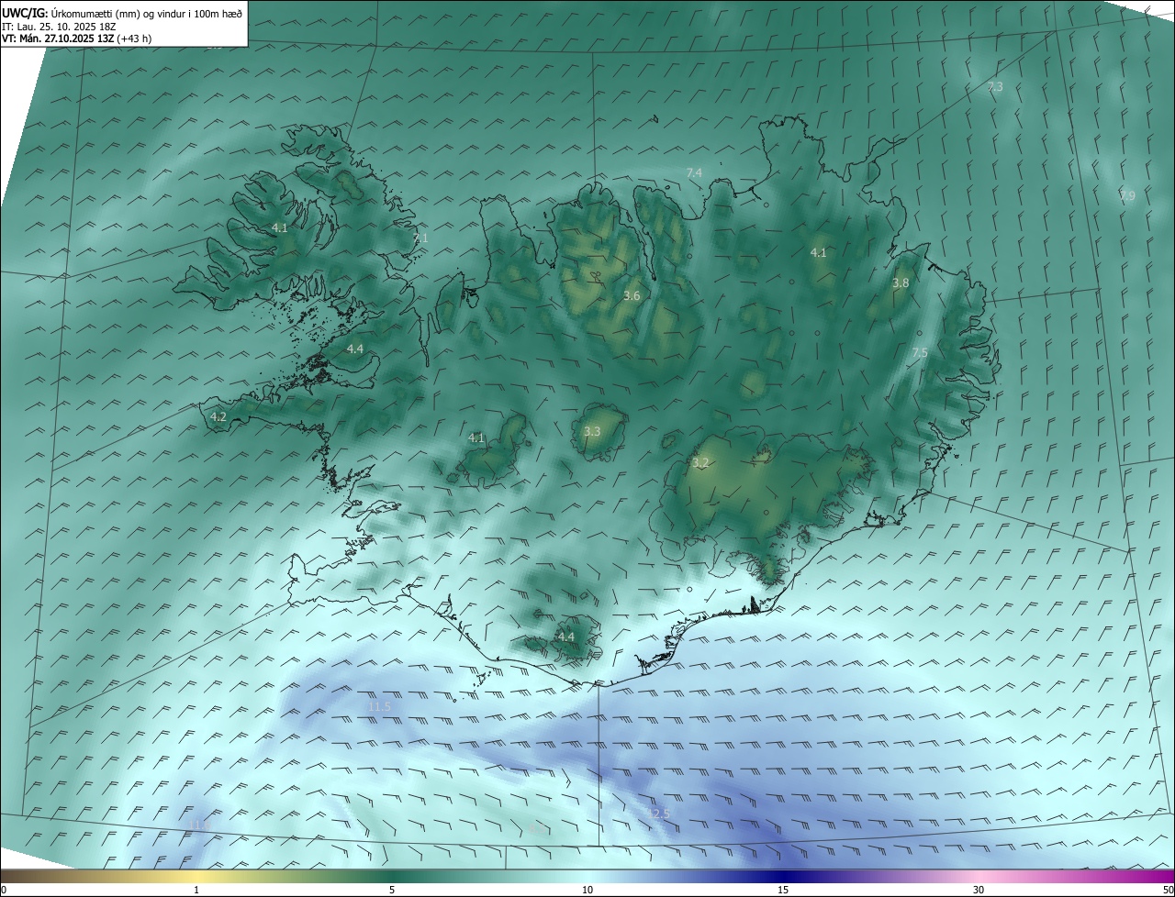
Task: Click the 7.5 value label in east Iceland
Action: point(920,353)
